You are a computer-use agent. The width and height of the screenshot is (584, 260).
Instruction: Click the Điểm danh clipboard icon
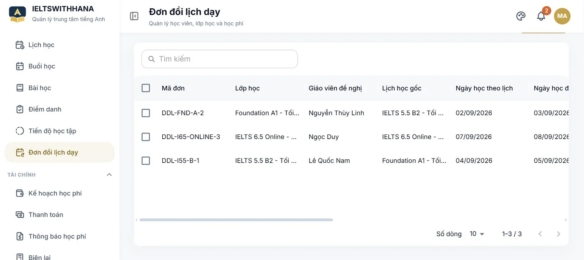20,109
